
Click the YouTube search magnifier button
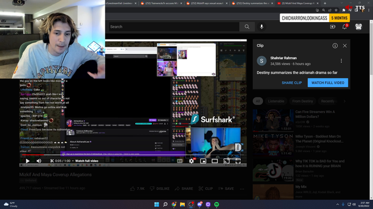point(247,27)
